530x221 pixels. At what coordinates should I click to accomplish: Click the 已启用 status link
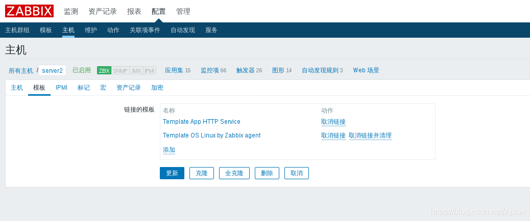pyautogui.click(x=82, y=70)
